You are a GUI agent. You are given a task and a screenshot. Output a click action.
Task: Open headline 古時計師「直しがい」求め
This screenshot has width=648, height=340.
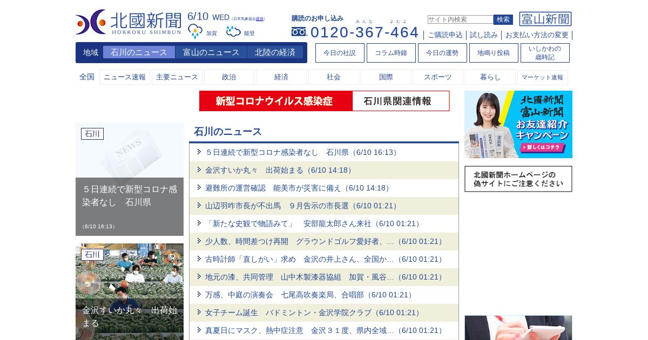tap(325, 259)
